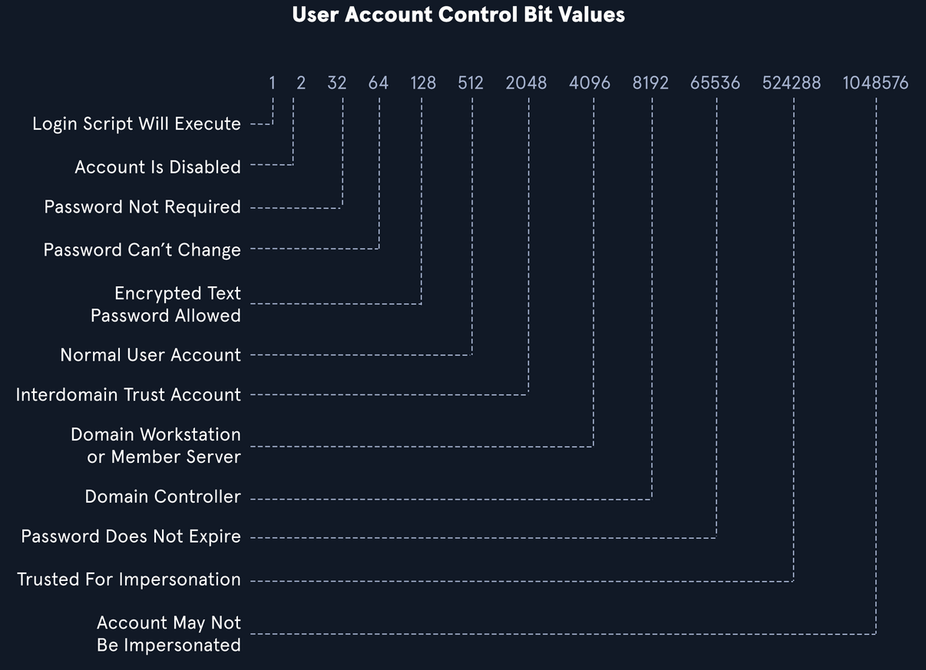Select the "Account Is Disabled" label
926x670 pixels.
[x=157, y=167]
